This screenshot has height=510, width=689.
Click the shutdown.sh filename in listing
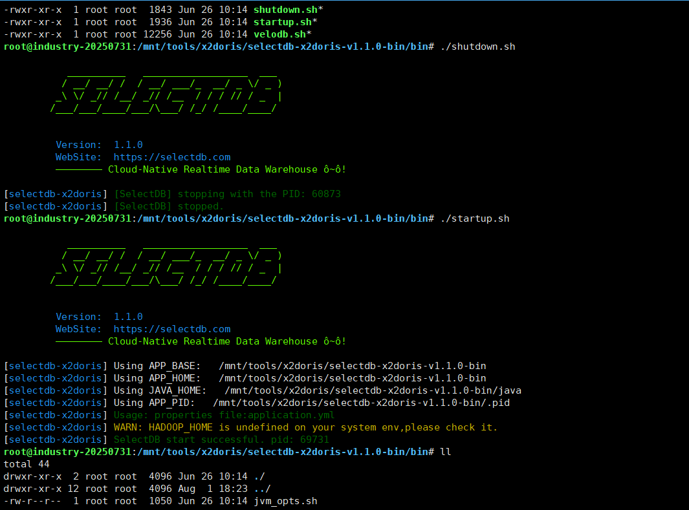[x=285, y=10]
